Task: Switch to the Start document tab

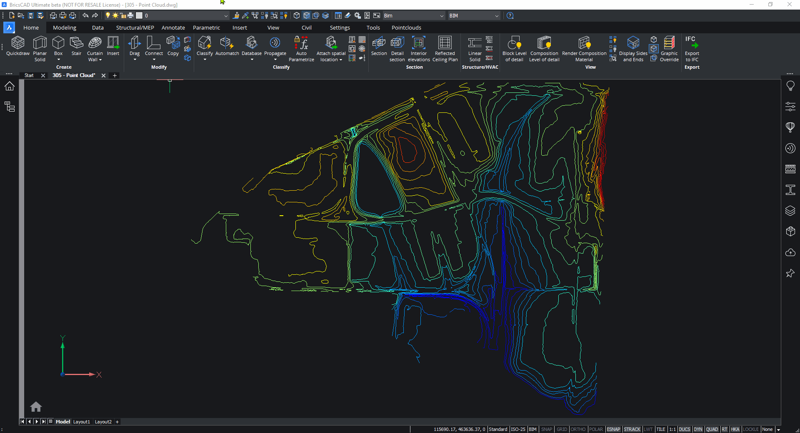Action: pos(29,75)
